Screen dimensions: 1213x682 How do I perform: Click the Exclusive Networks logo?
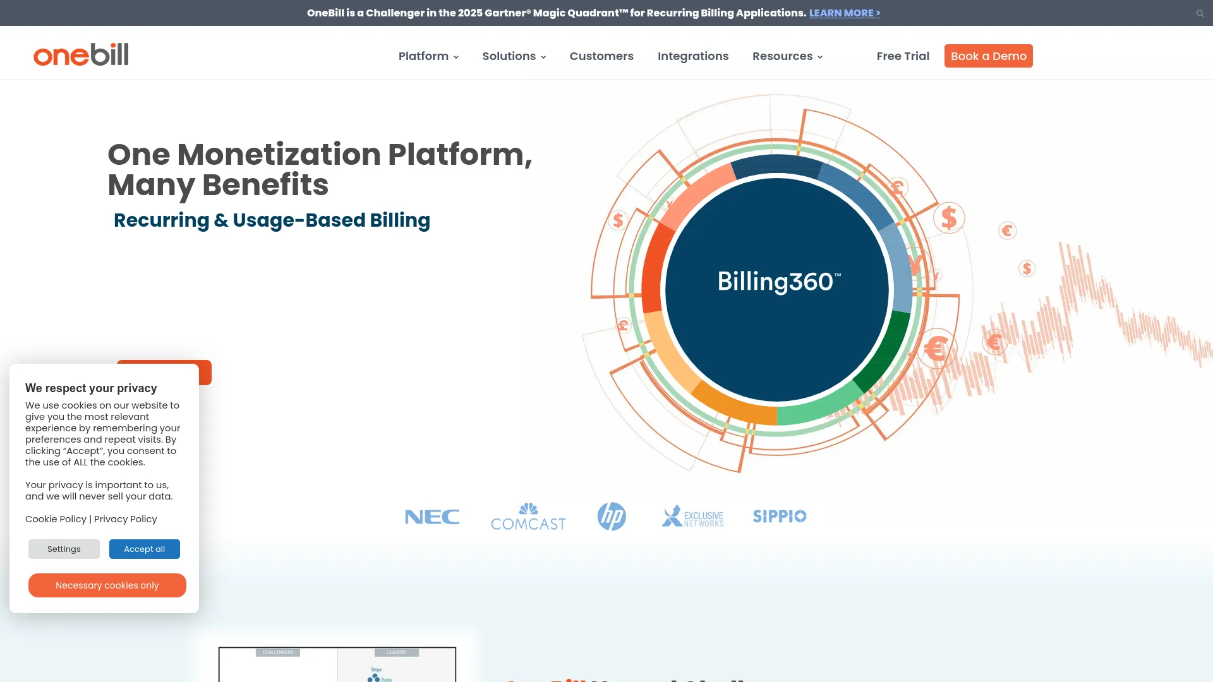click(x=692, y=517)
